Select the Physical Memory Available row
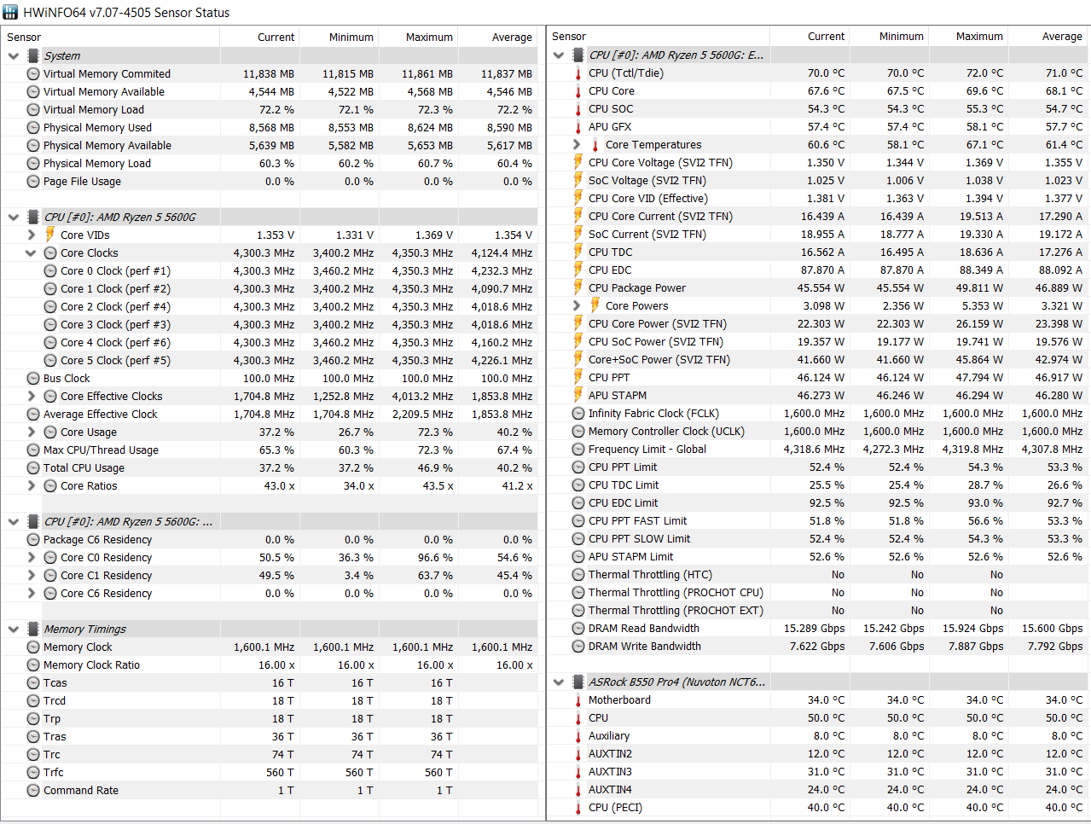 (x=270, y=145)
